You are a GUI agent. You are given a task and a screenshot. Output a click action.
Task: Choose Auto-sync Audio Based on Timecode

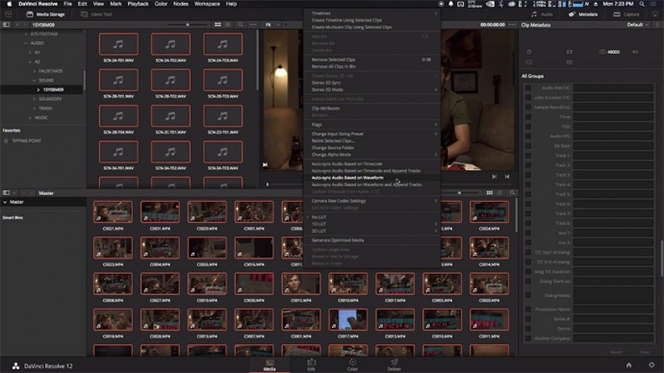pyautogui.click(x=371, y=163)
